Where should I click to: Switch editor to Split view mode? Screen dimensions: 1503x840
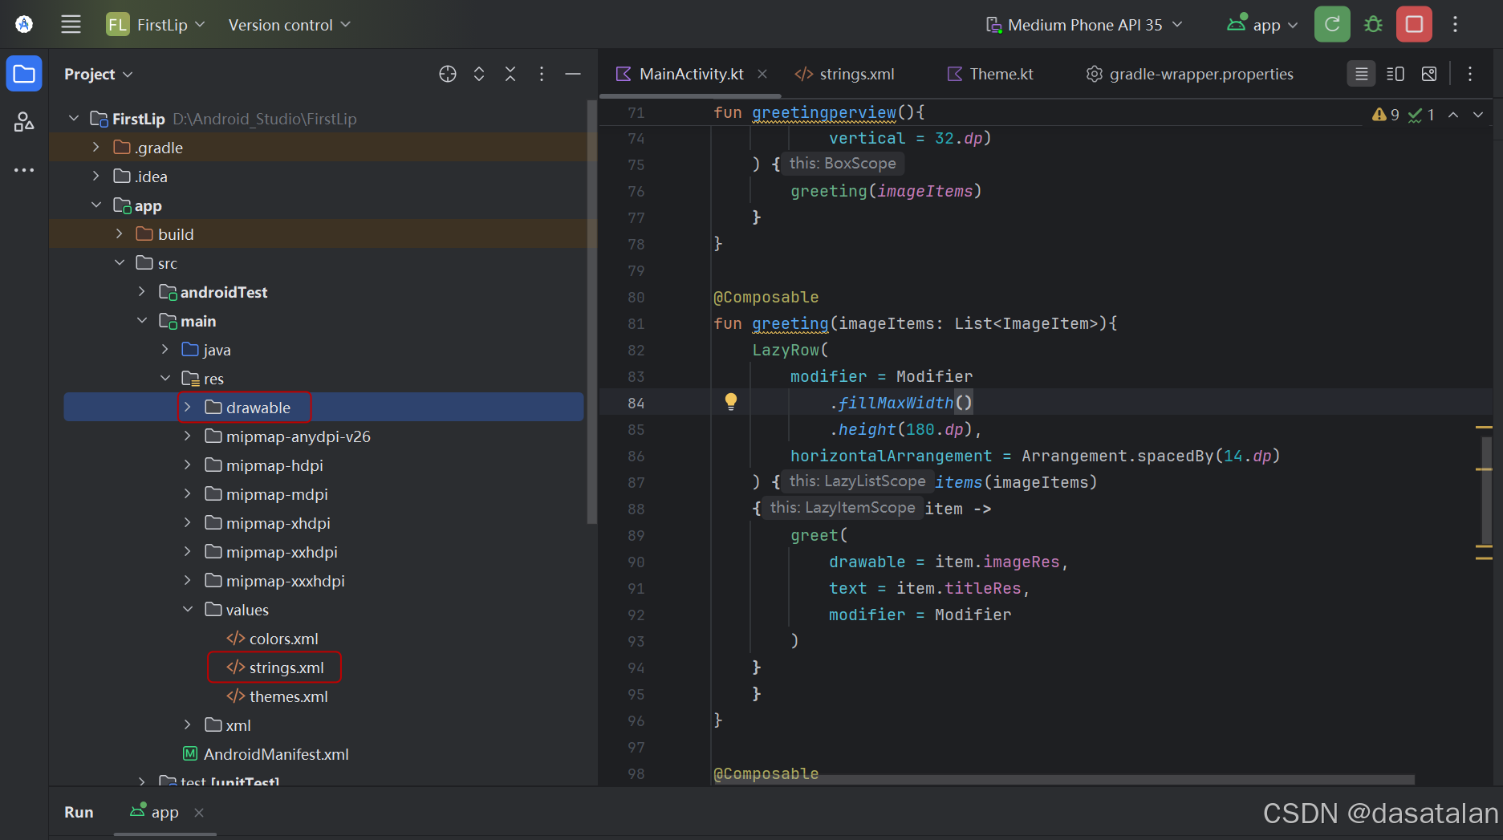[x=1395, y=73]
